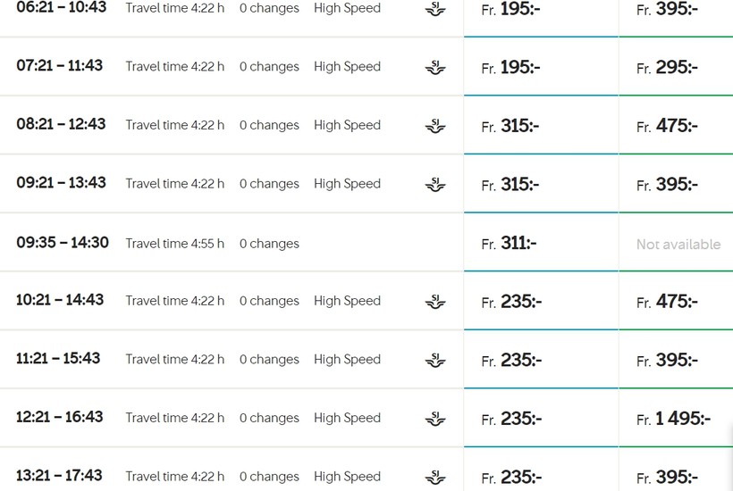
Task: Click SJ logo for 10:21 – 14:43 train
Action: [x=435, y=302]
